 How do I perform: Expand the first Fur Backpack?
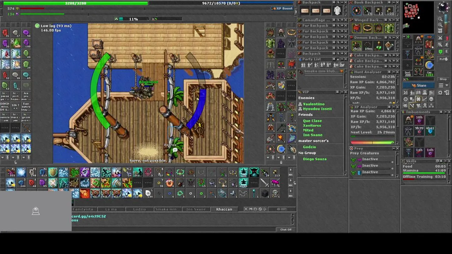point(342,25)
